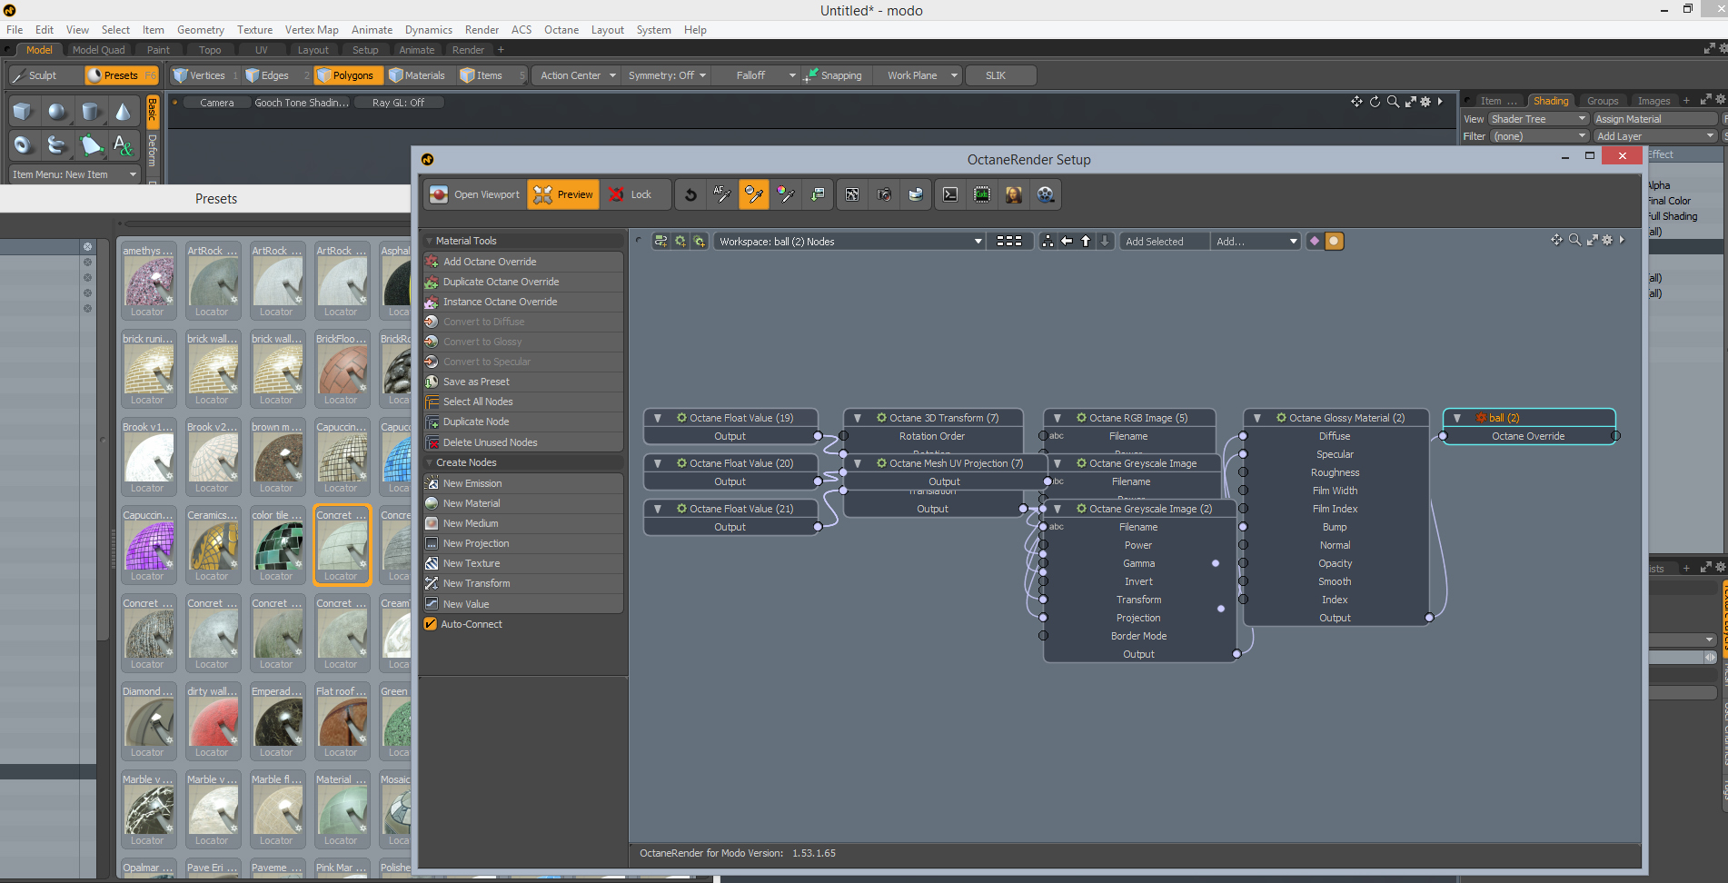Viewport: 1728px width, 883px height.
Task: Open the Item Menu: New Item dropdown
Action: pos(74,174)
